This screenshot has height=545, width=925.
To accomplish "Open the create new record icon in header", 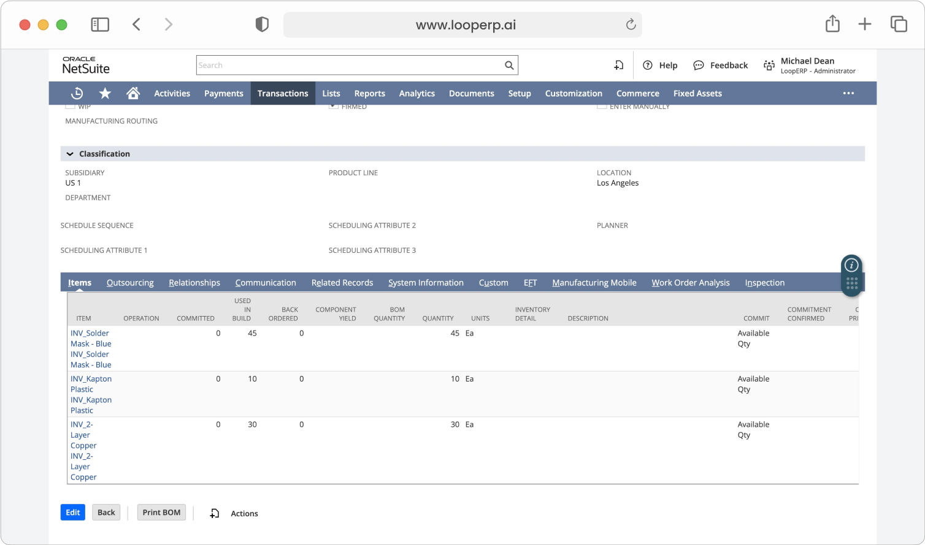I will pyautogui.click(x=619, y=65).
